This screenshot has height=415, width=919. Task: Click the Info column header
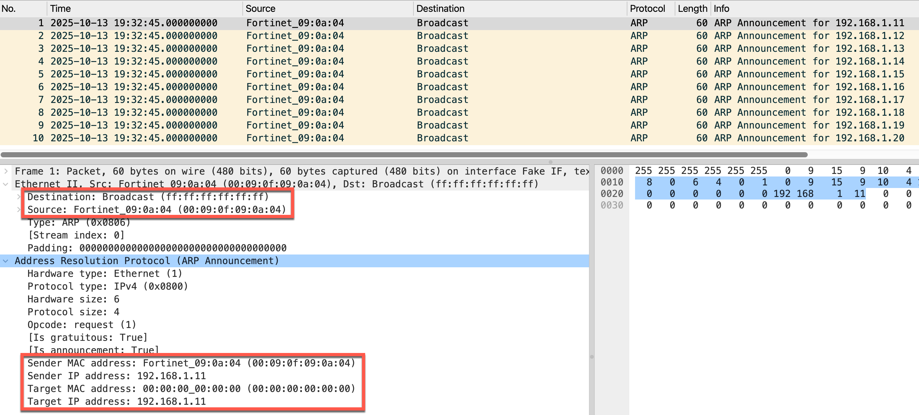721,9
